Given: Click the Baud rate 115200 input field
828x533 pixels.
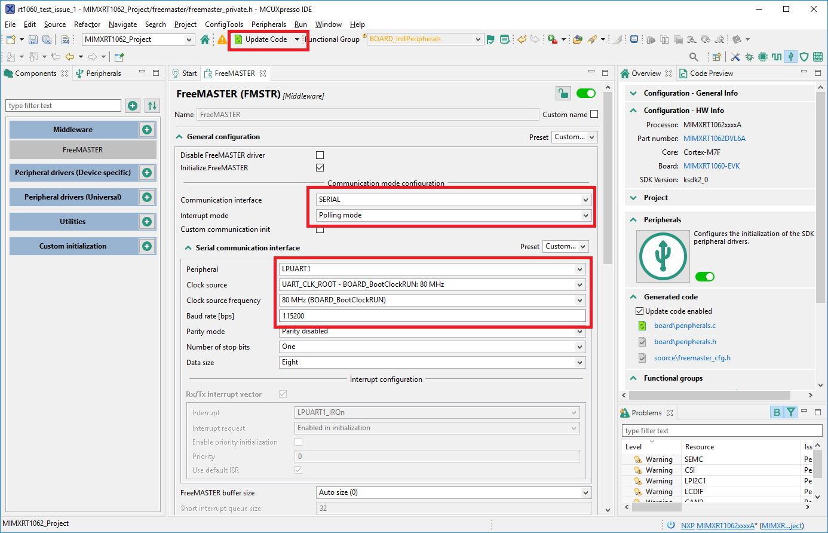Looking at the screenshot, I should pyautogui.click(x=433, y=315).
